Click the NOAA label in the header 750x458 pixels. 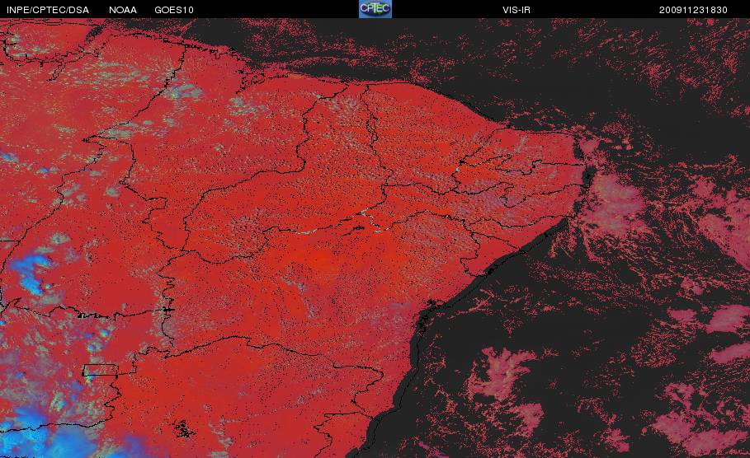tap(122, 10)
